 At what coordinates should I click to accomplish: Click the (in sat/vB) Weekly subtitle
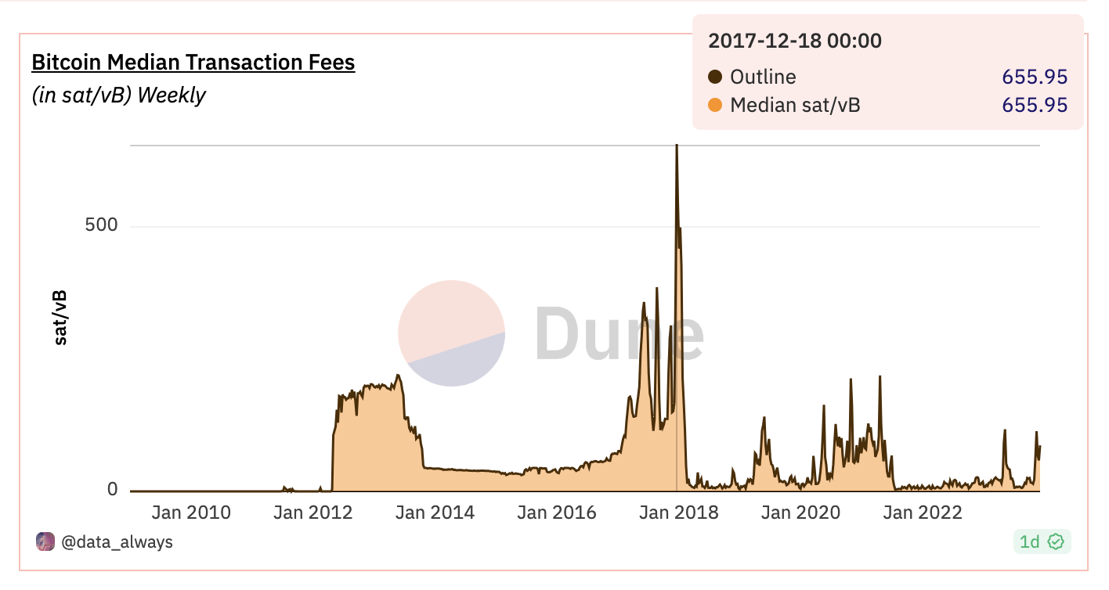(118, 95)
